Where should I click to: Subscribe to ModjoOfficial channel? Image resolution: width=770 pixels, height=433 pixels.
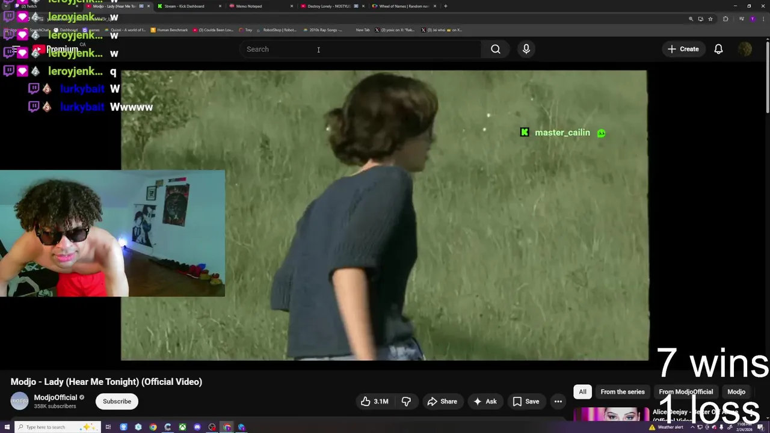(x=117, y=401)
